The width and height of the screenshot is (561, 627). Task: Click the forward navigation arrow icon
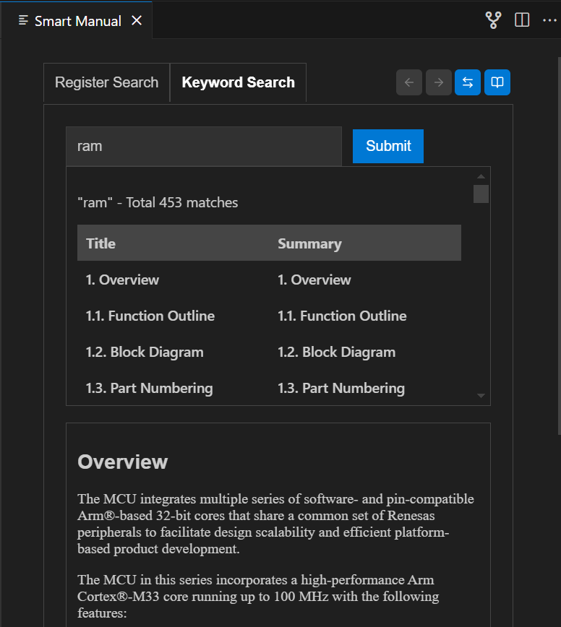[438, 82]
